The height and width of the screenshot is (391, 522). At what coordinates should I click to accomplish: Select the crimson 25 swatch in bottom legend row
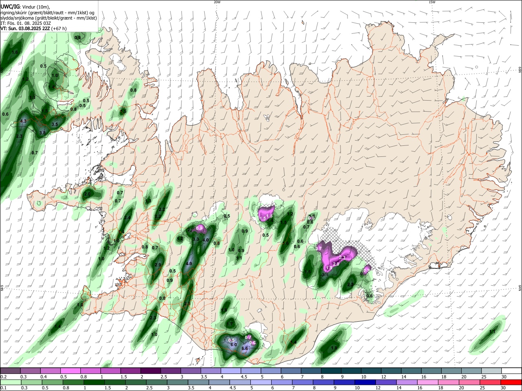[490, 382]
